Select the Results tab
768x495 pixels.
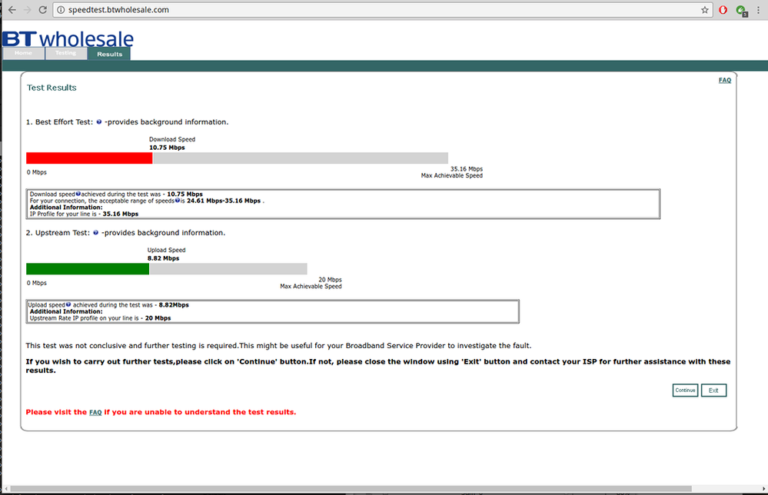point(109,54)
